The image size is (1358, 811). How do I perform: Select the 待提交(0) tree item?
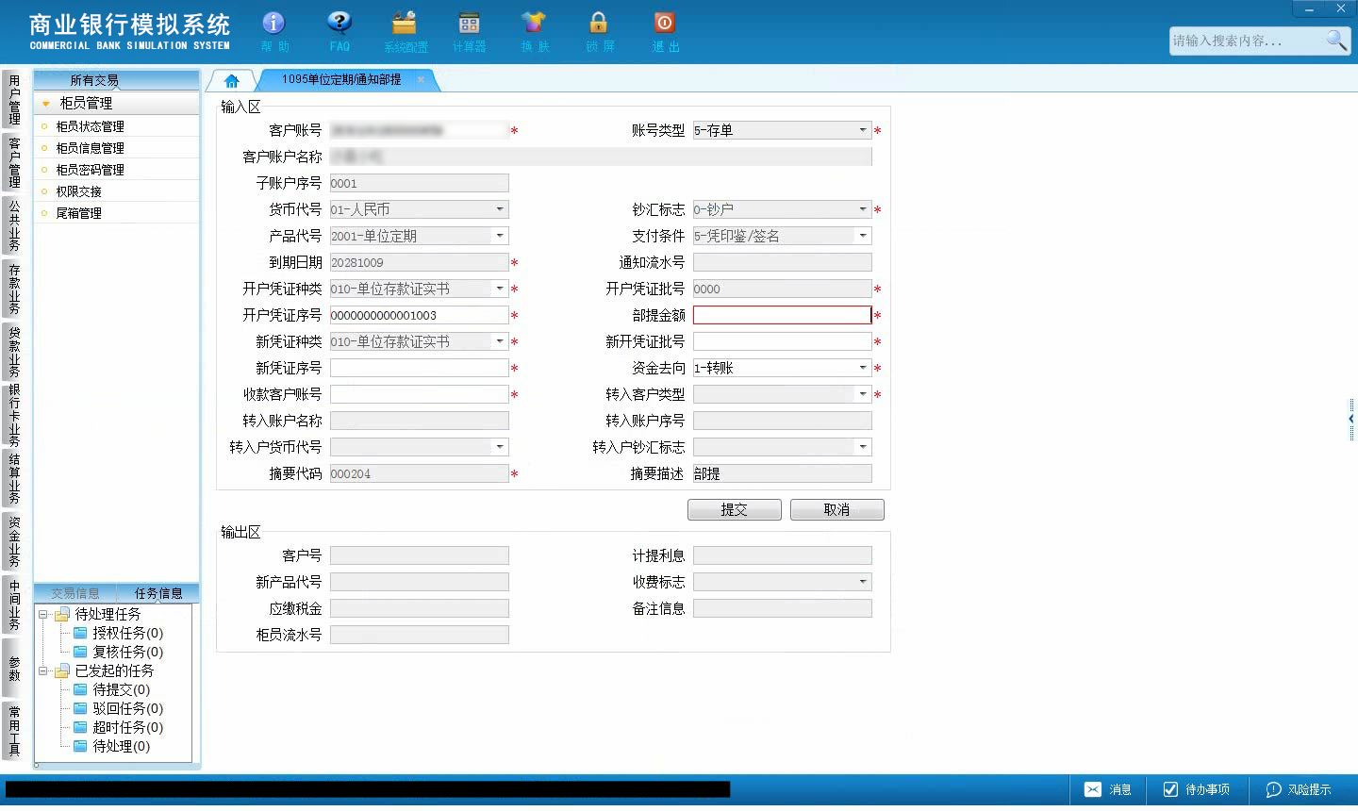[x=112, y=689]
